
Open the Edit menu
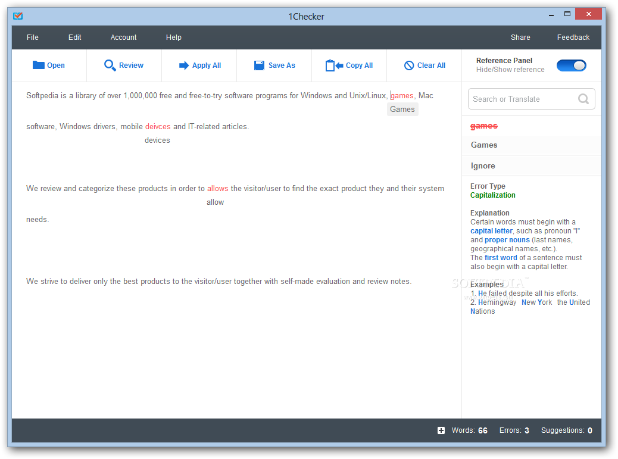click(74, 38)
